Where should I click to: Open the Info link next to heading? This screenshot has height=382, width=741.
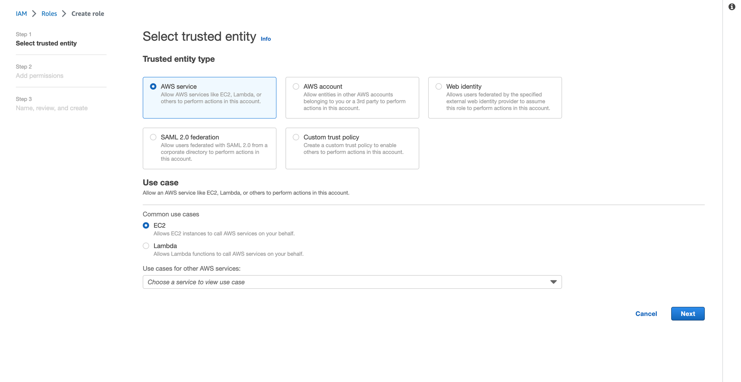pos(266,39)
